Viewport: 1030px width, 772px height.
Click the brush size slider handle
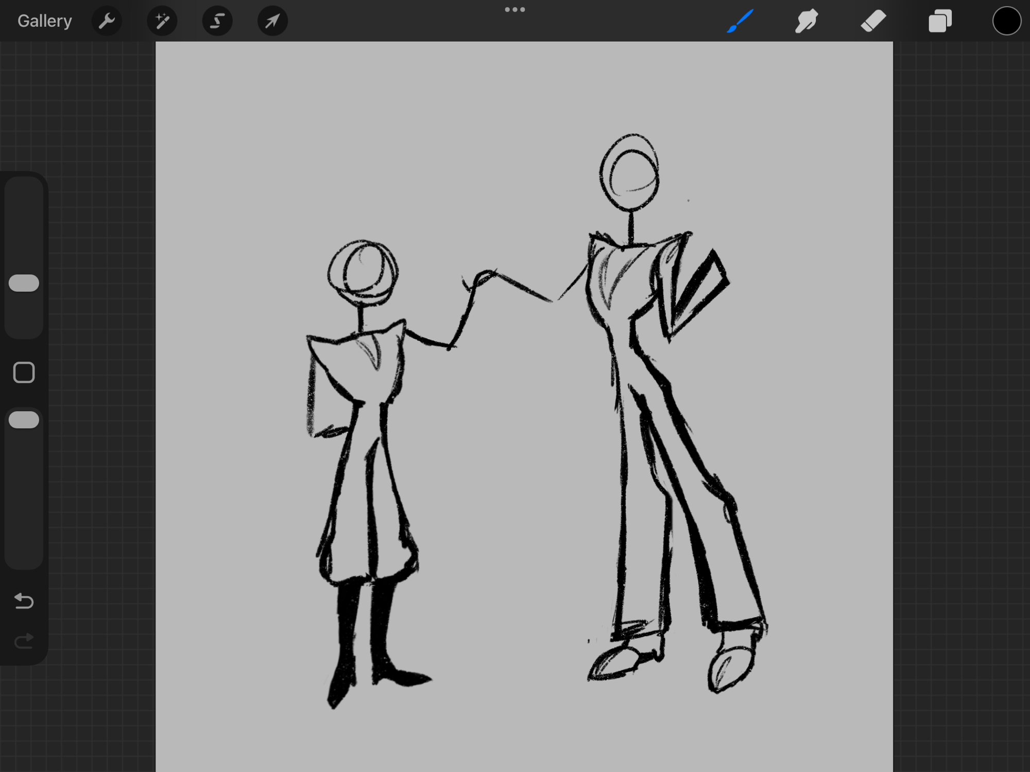click(x=24, y=283)
